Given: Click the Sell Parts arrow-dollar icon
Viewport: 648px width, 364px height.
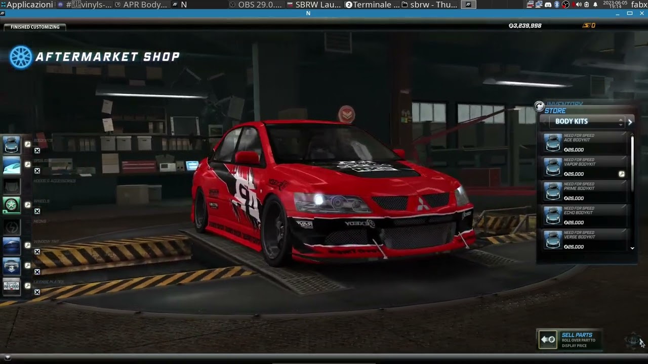Looking at the screenshot, I should click(x=548, y=339).
